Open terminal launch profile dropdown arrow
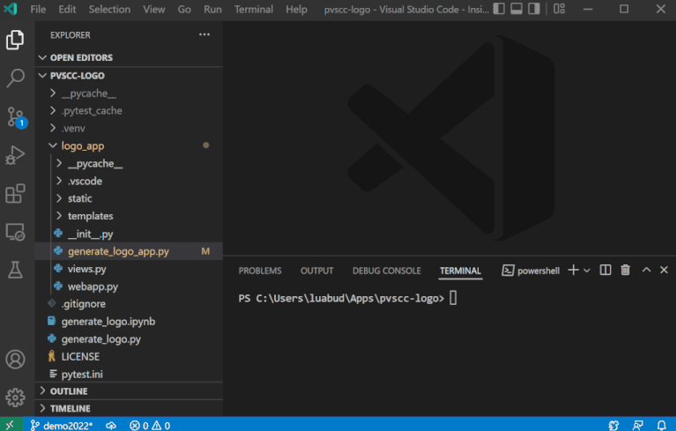Screen dimensions: 676x431 (587, 271)
